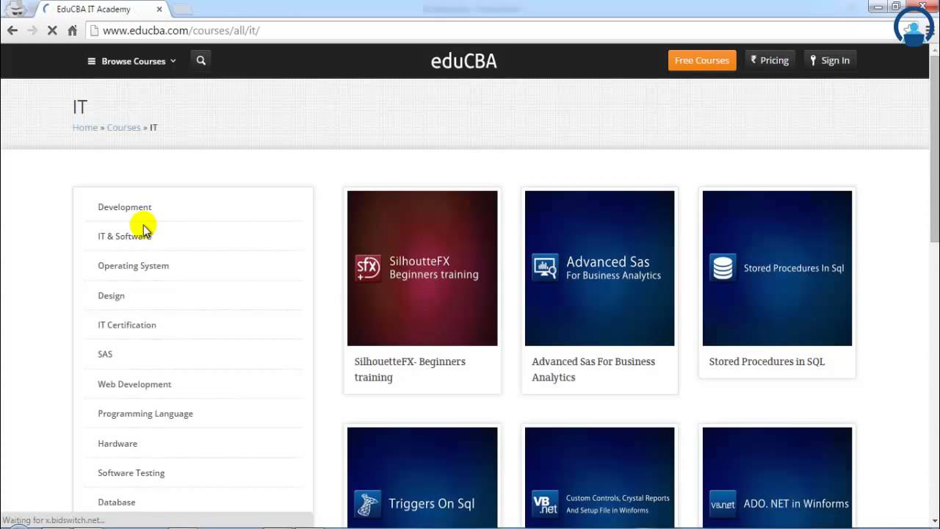Click the browser forward arrow
Image resolution: width=940 pixels, height=529 pixels.
32,30
